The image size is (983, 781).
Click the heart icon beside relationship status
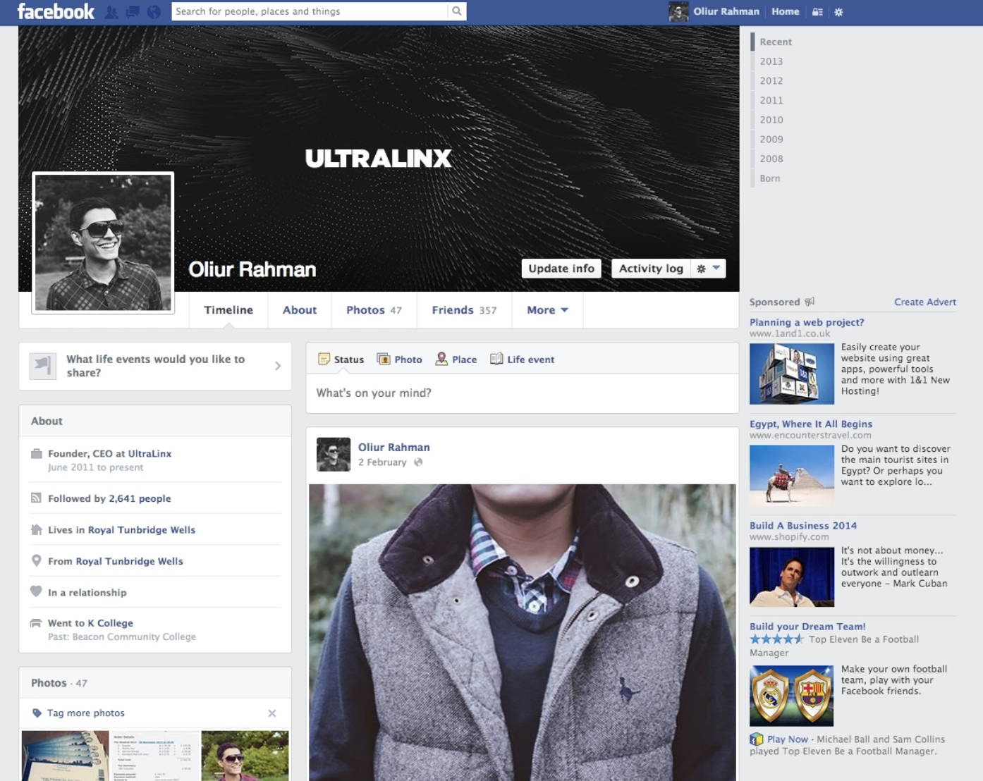pyautogui.click(x=37, y=591)
